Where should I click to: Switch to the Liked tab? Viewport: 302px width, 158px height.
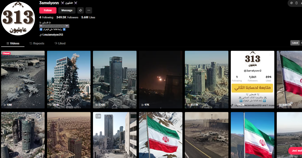click(x=60, y=43)
